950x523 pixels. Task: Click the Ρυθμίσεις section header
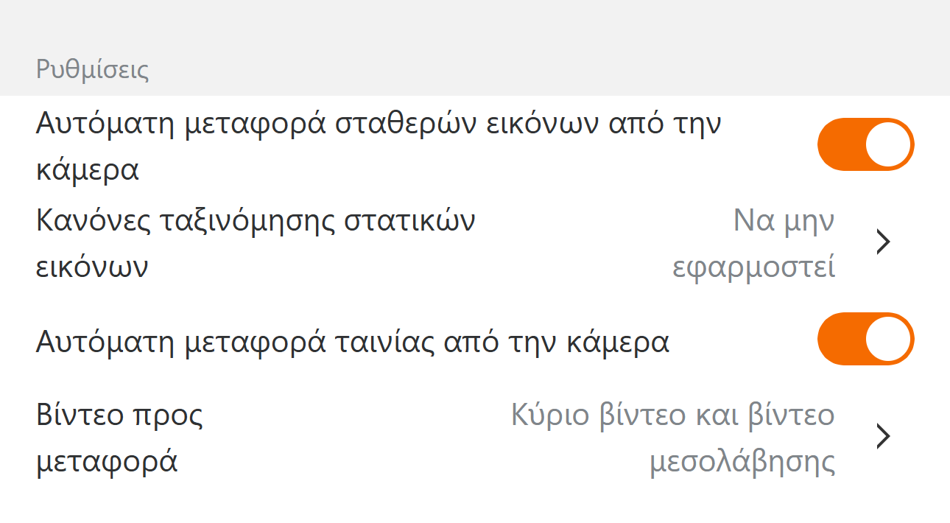click(93, 71)
